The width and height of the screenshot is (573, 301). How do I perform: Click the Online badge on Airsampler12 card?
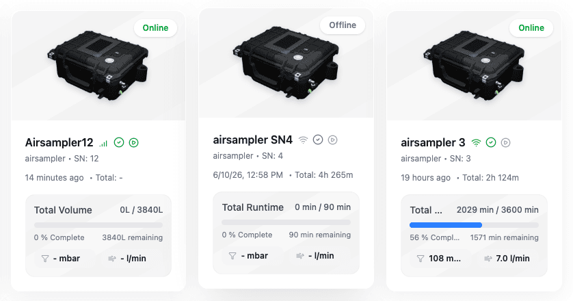[x=155, y=28]
